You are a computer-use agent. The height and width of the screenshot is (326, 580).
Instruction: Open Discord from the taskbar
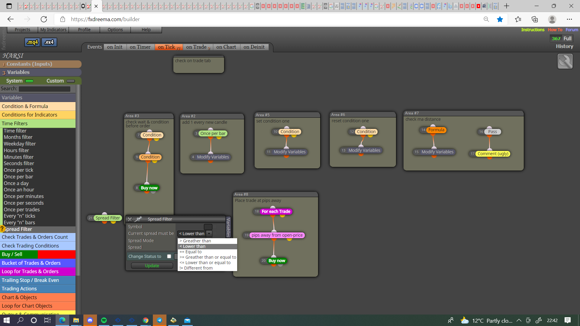click(x=90, y=320)
